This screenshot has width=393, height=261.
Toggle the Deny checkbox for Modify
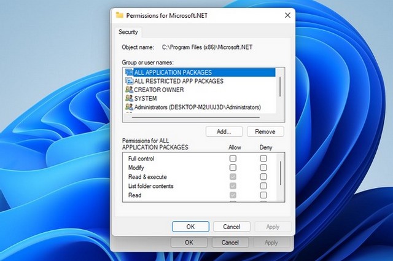click(263, 168)
